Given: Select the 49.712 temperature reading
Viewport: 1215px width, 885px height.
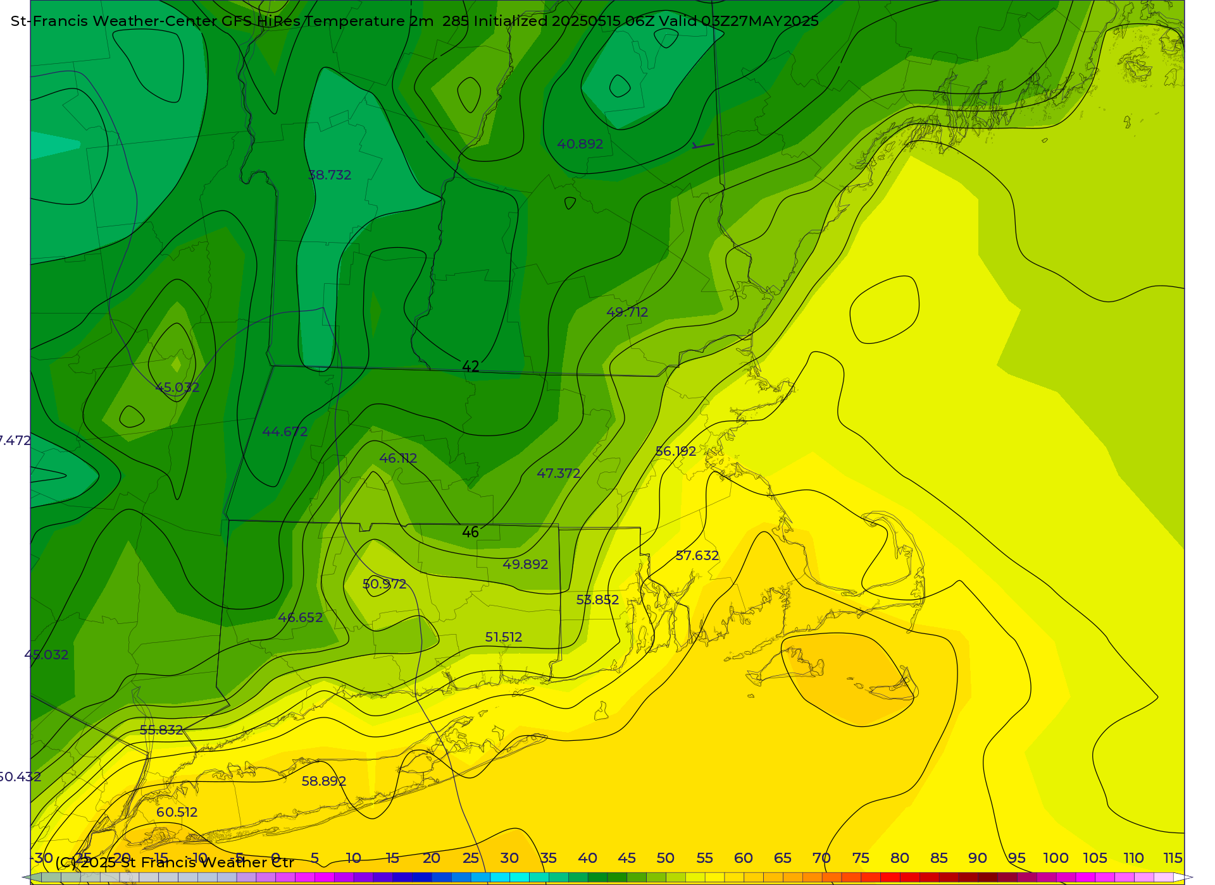Looking at the screenshot, I should (627, 312).
